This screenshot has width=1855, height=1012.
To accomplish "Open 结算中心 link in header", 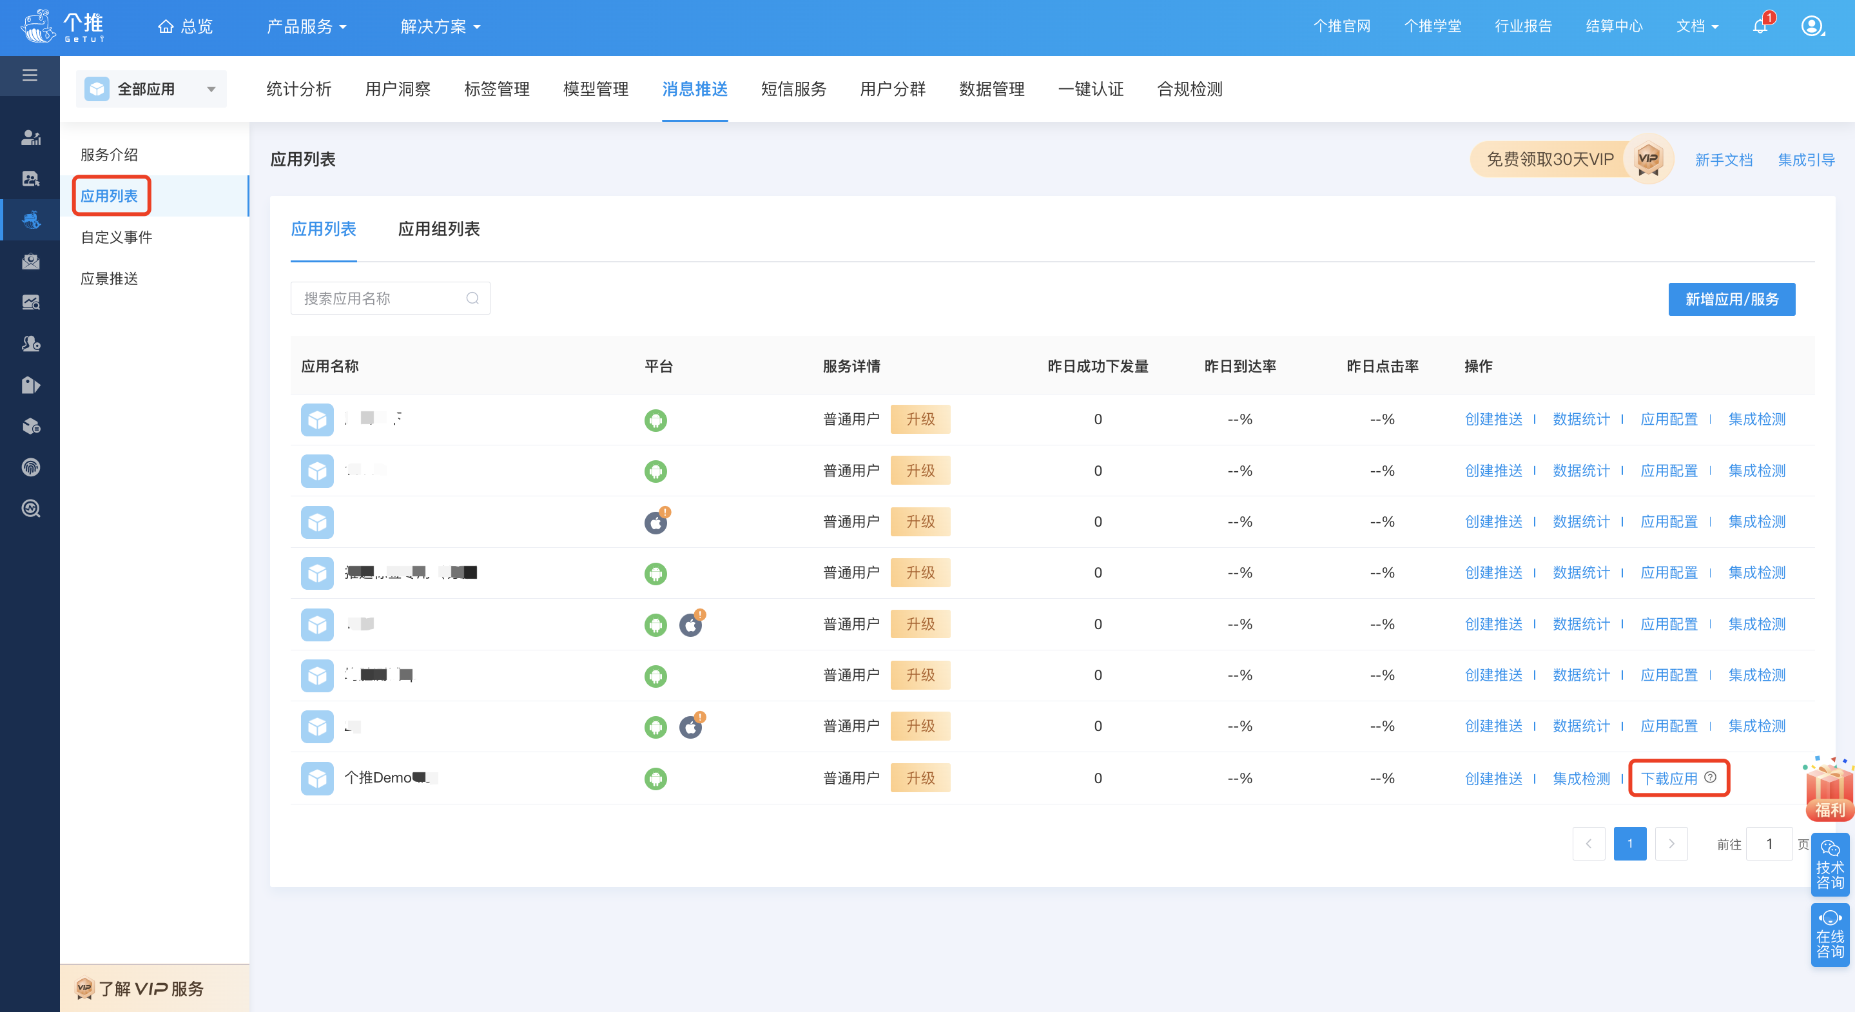I will click(x=1614, y=26).
